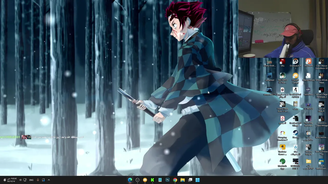
Task: Select the unnamed (1) image file
Action: (269, 91)
